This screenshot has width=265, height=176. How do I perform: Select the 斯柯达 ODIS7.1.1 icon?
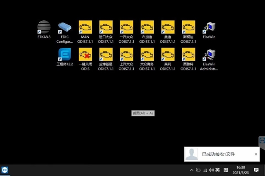[188, 32]
